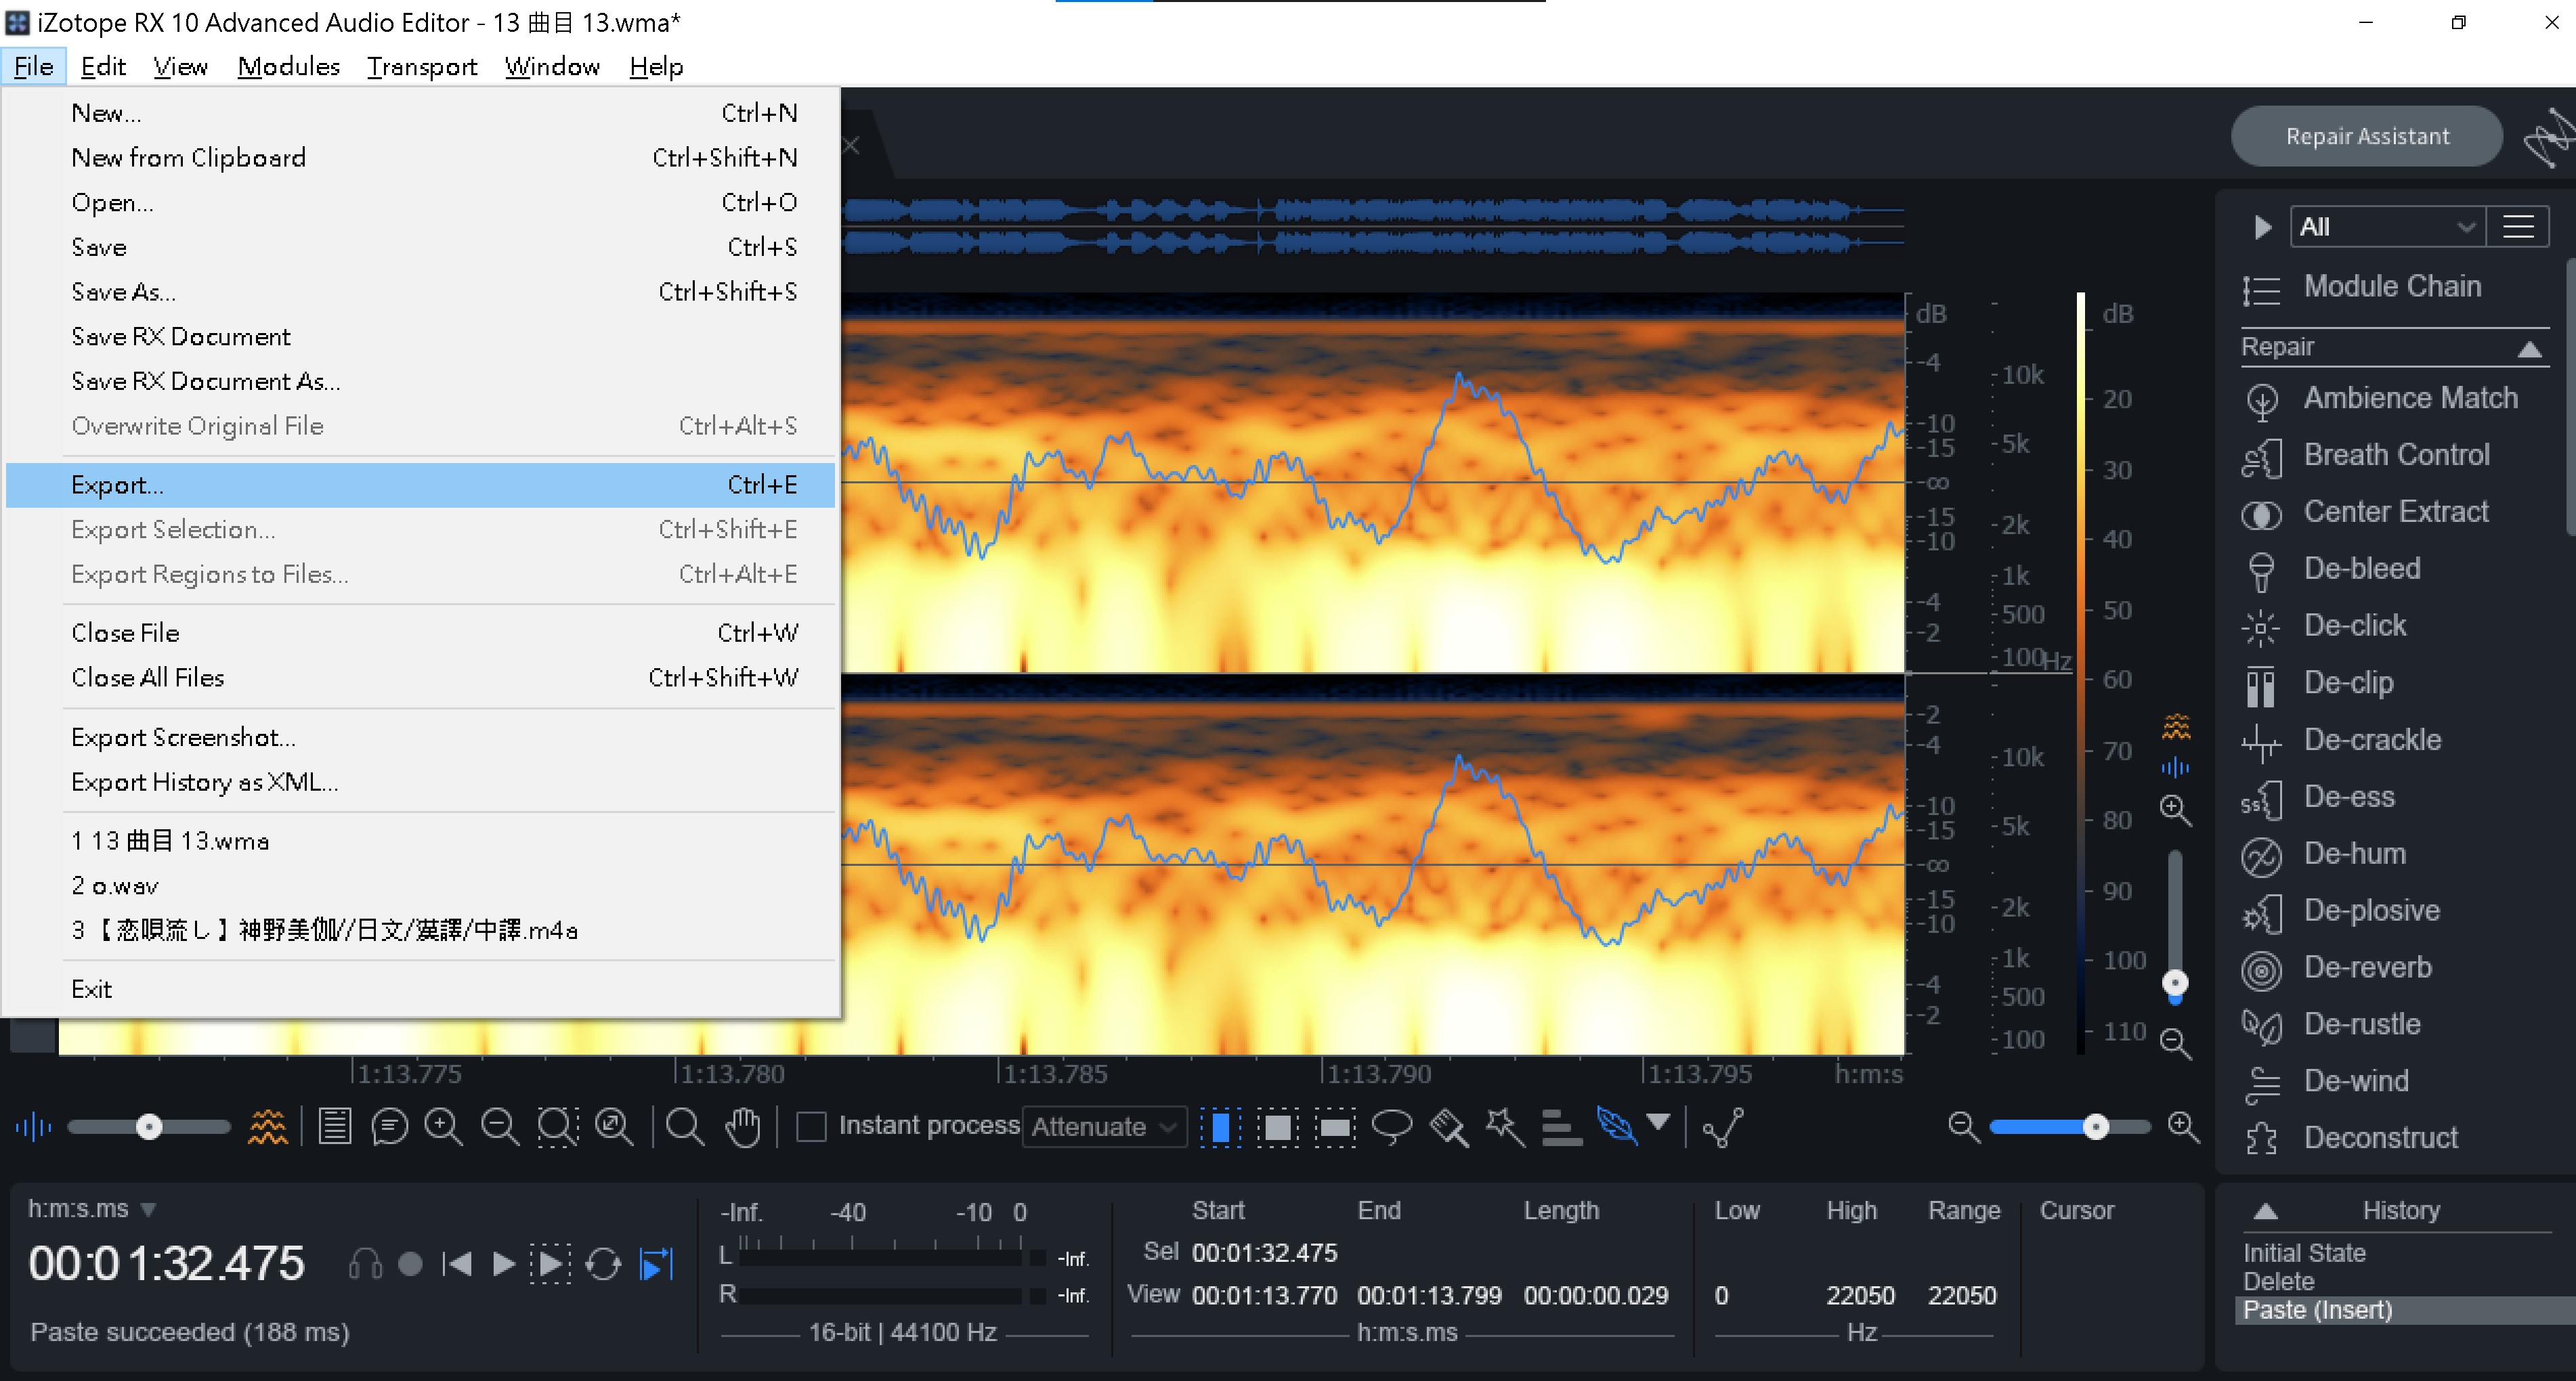Select the Brush selection tool
Screen dimensions: 2576x1381
1448,1127
